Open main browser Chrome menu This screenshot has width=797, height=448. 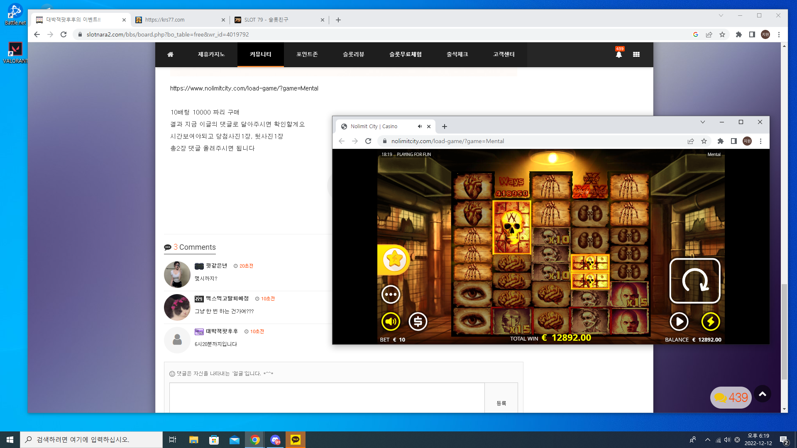779,34
